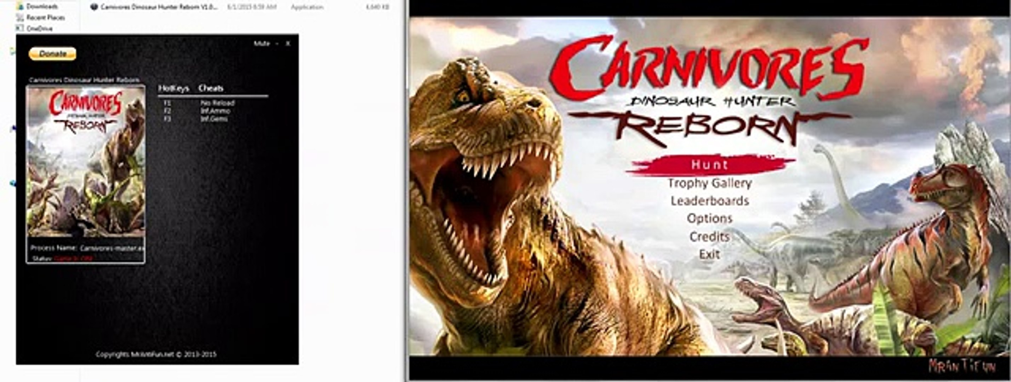1011x382 pixels.
Task: Click the F2 hotkey label
Action: pos(167,111)
